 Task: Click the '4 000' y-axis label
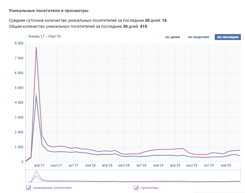click(x=19, y=103)
